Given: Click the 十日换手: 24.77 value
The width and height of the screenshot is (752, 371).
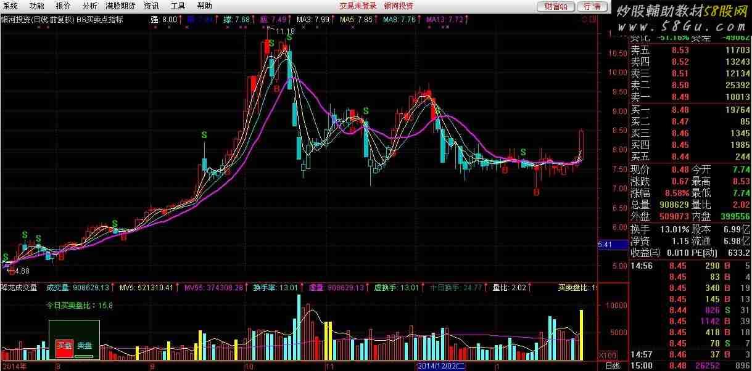Looking at the screenshot, I should pyautogui.click(x=457, y=287).
